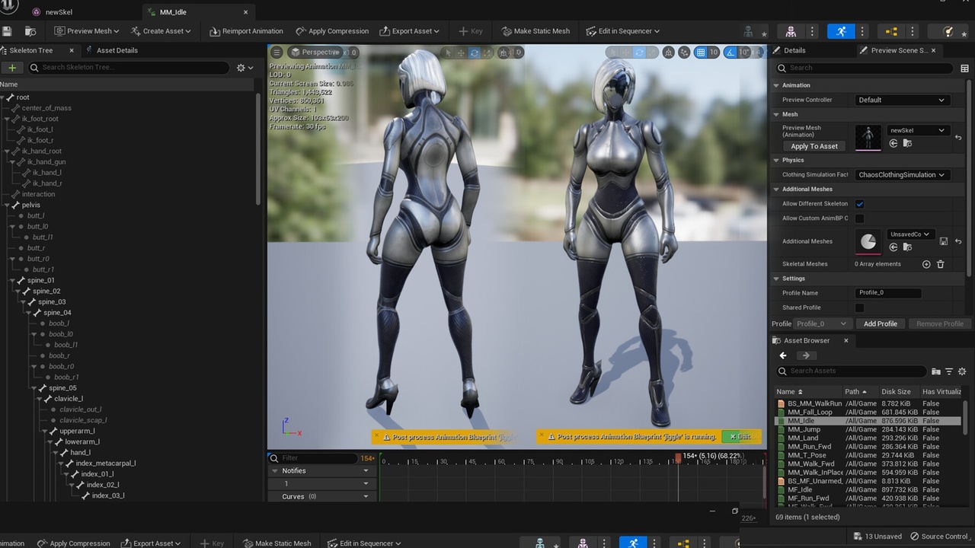Toggle grid snapping icon in viewport toolbar
Viewport: 975px width, 548px height.
tap(702, 53)
